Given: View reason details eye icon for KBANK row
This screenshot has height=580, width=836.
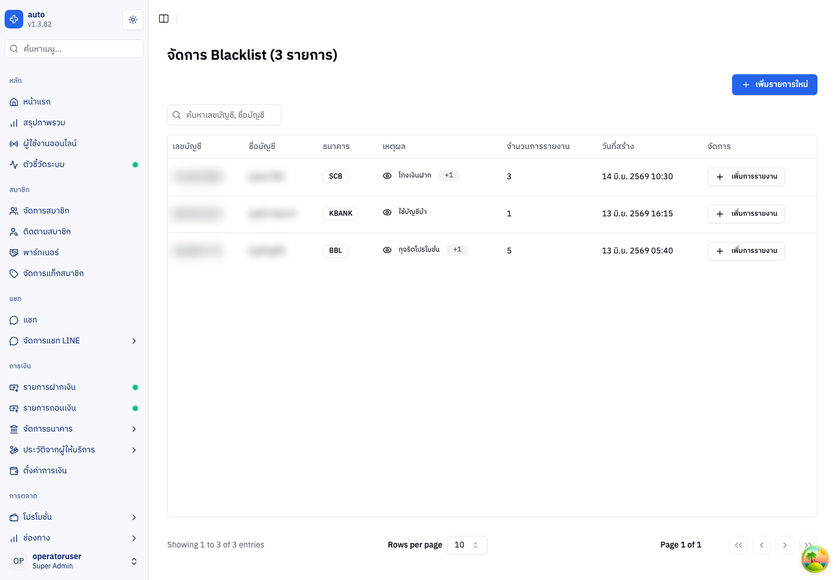Looking at the screenshot, I should [x=387, y=212].
